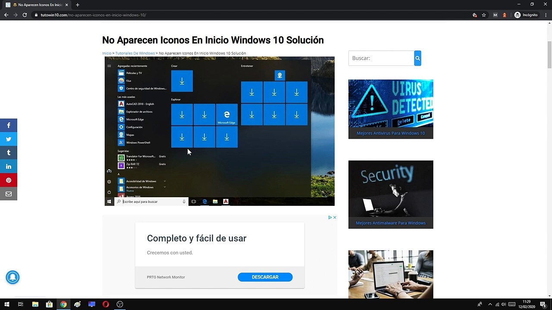Open a new browser tab
Viewport: 552px width, 310px height.
pyautogui.click(x=78, y=5)
